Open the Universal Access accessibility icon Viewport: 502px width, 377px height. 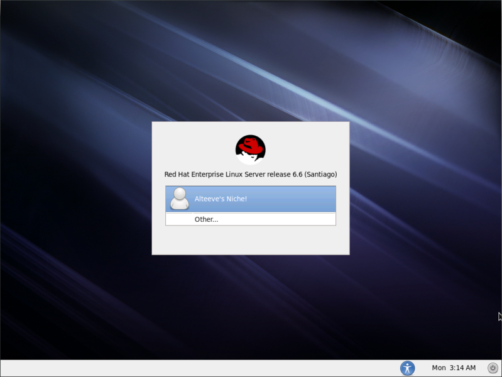pos(408,368)
